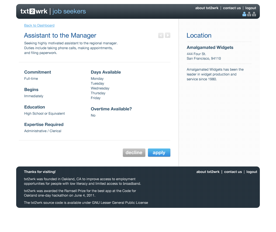Click the Assistant to the Manager title

tap(60, 35)
